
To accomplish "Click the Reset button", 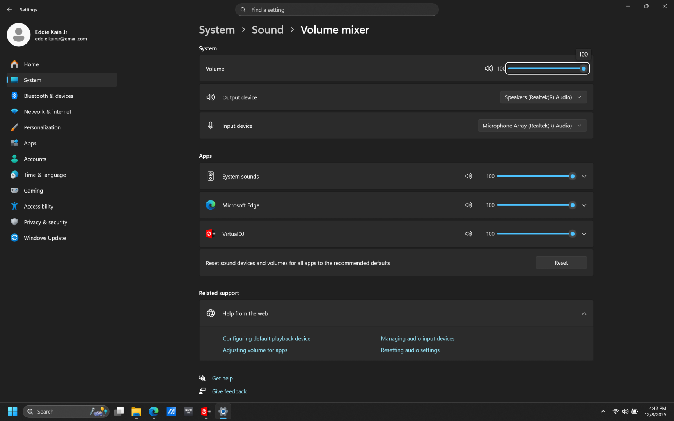I will [561, 263].
